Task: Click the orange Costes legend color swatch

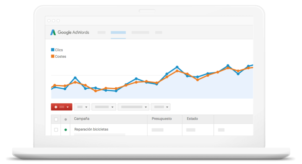Action: pos(53,56)
